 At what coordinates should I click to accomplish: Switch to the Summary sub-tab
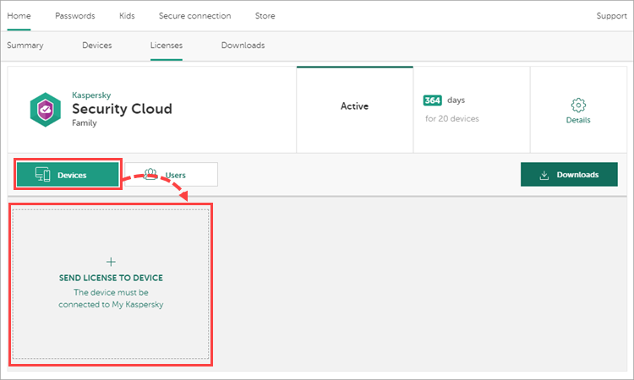[x=25, y=46]
